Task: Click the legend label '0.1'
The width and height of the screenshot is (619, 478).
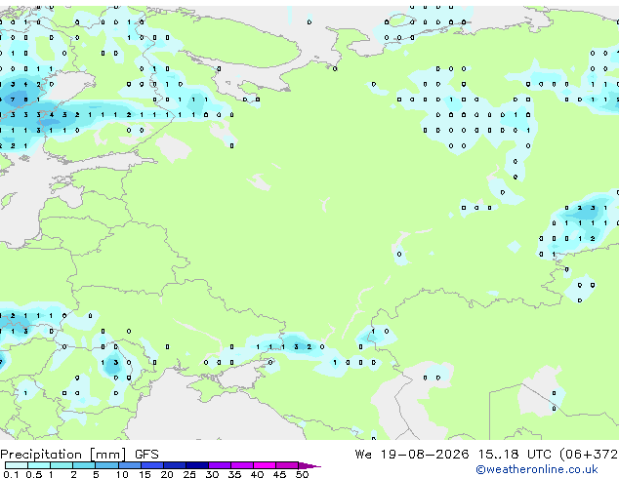Action: pos(11,474)
